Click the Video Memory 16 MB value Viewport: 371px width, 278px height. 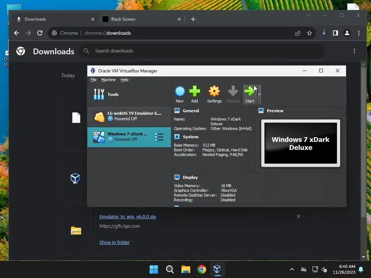226,186
